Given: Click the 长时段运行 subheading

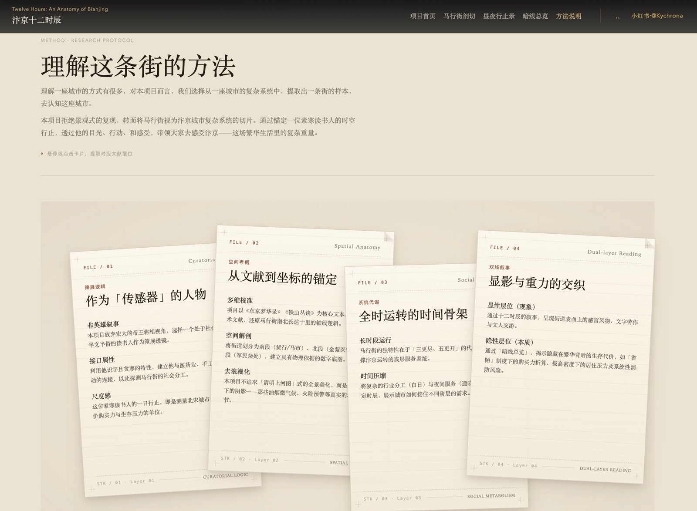Looking at the screenshot, I should (376, 340).
